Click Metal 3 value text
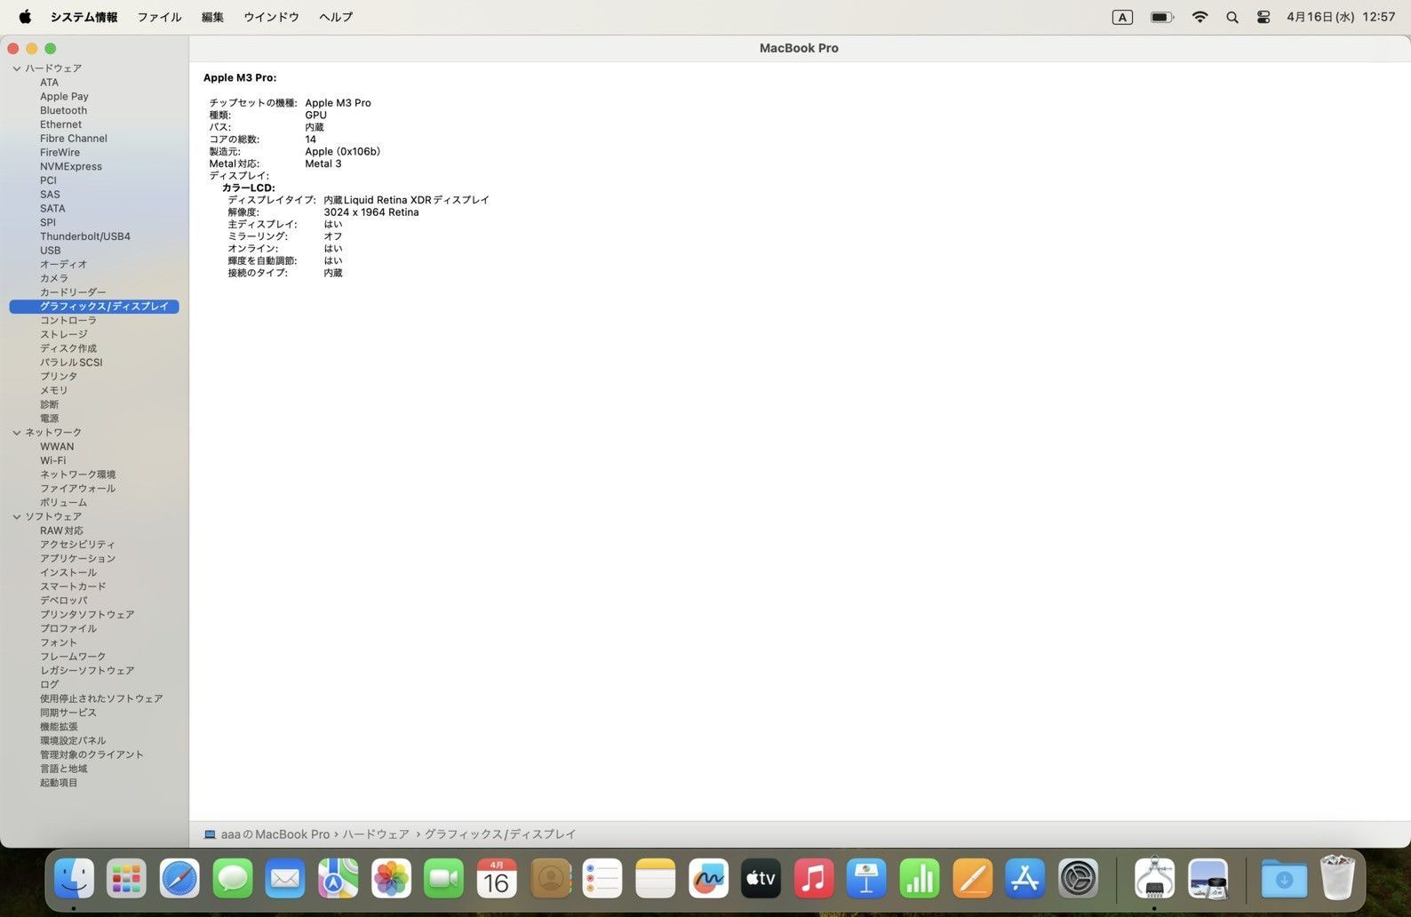Image resolution: width=1411 pixels, height=917 pixels. 323,163
